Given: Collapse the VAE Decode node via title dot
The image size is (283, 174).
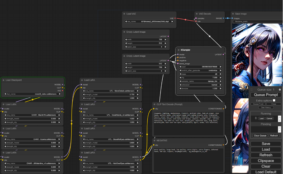Looking at the screenshot, I should pos(197,14).
